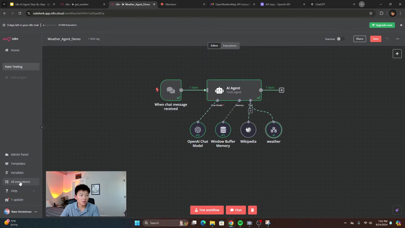Open the add node panel button
This screenshot has width=405, height=228.
point(397,54)
